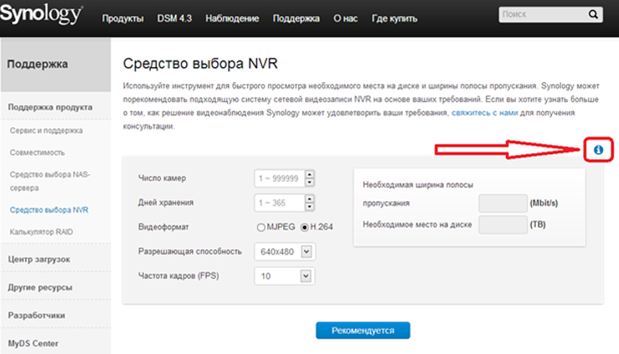Screen dimensions: 619x354
Task: Open Калькулятор RAID sidebar link
Action: tap(41, 232)
